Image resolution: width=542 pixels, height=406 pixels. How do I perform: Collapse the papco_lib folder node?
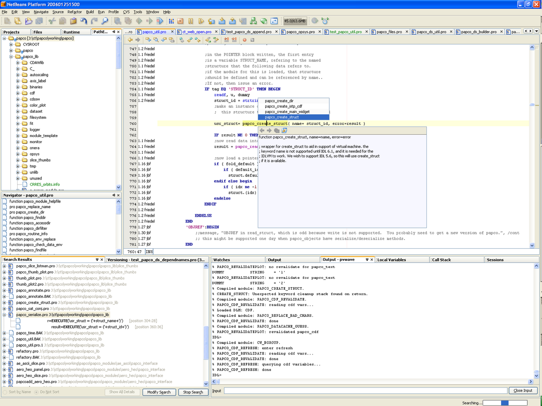click(x=11, y=57)
